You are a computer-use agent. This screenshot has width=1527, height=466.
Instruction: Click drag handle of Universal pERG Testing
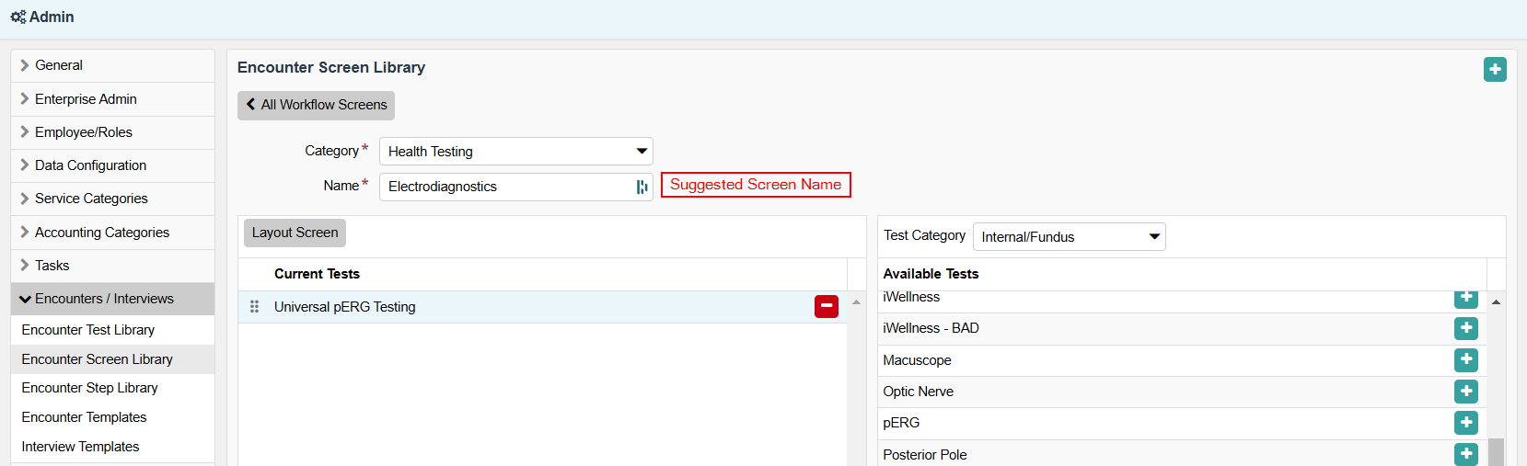point(254,307)
